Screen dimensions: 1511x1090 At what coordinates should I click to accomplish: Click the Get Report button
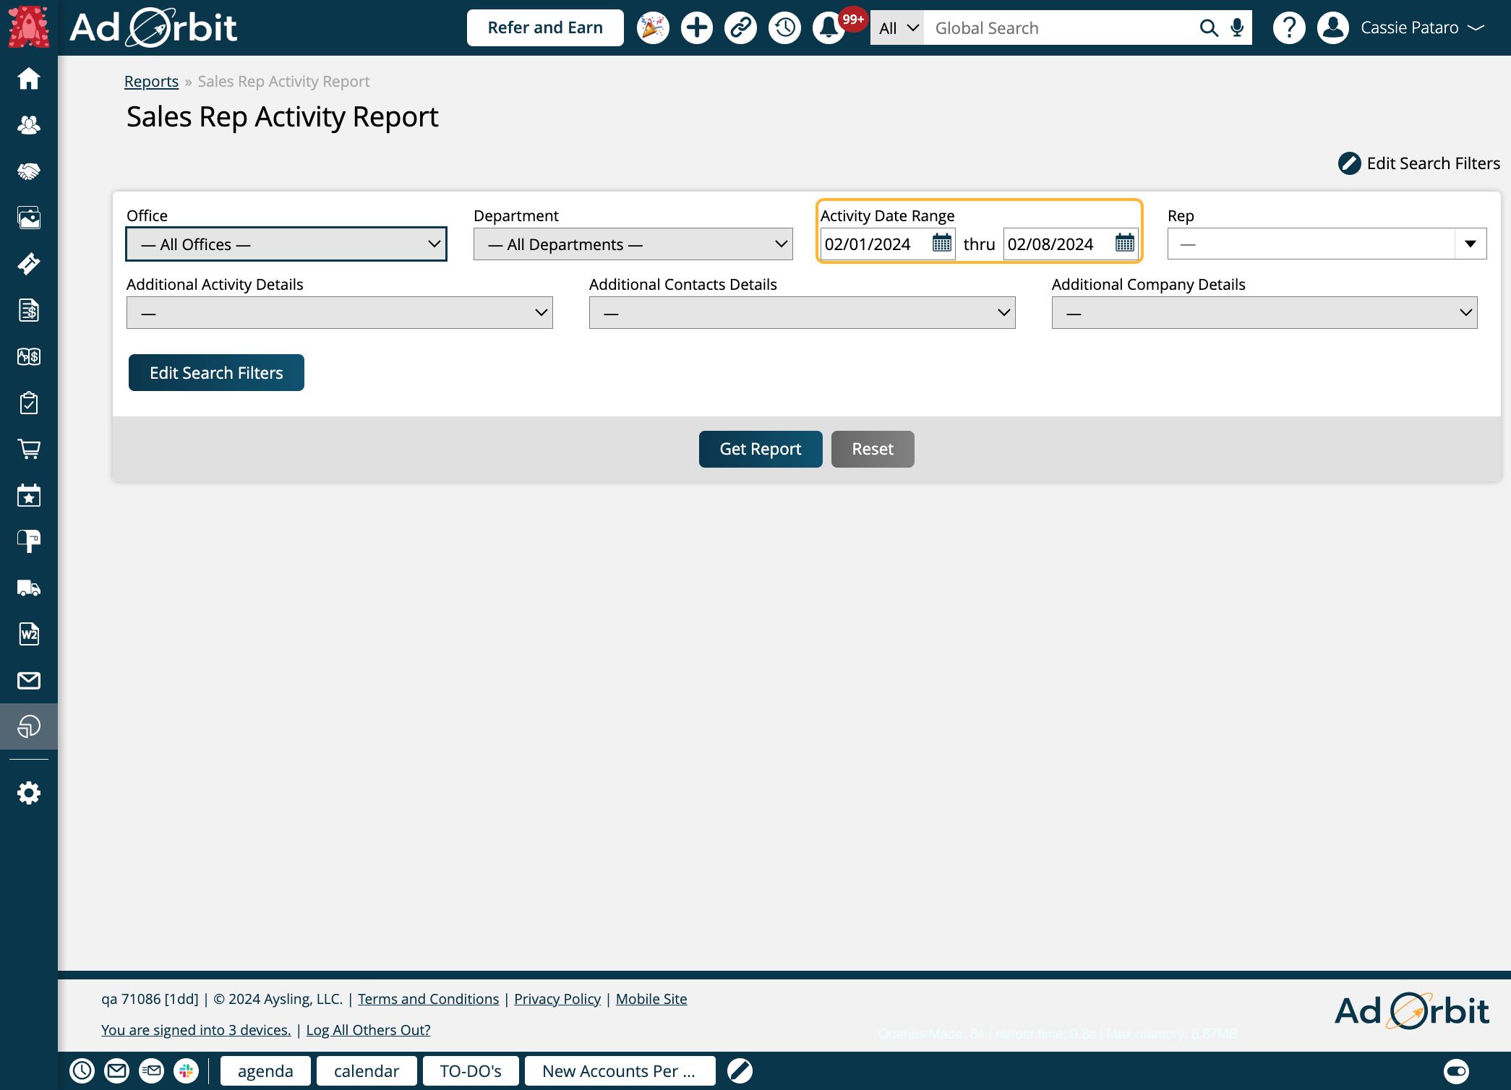tap(760, 448)
